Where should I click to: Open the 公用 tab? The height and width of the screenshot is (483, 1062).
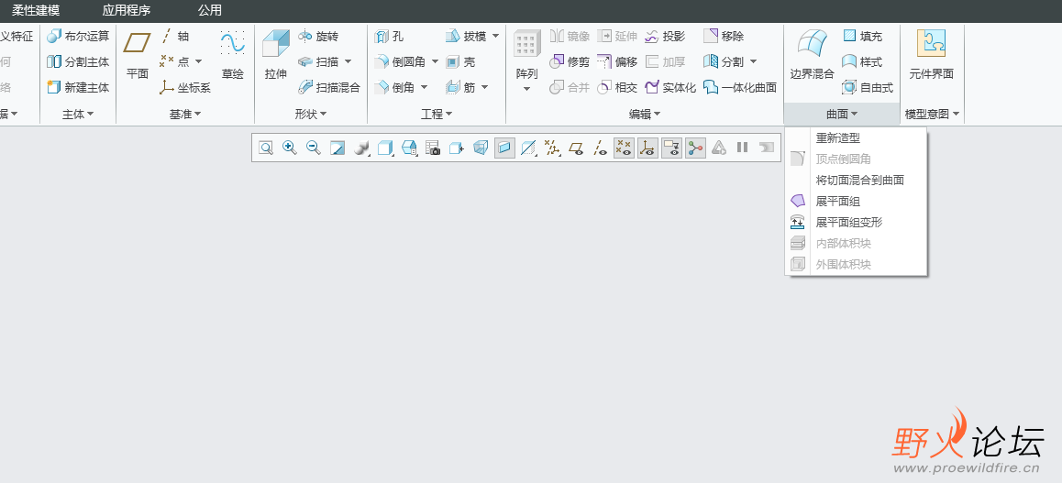point(209,10)
